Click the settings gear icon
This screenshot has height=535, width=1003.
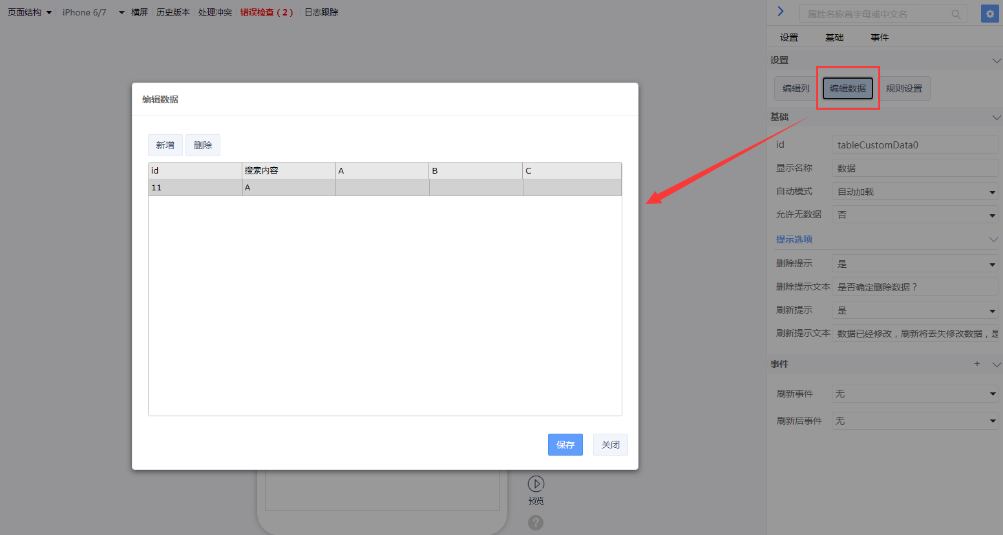[x=989, y=14]
